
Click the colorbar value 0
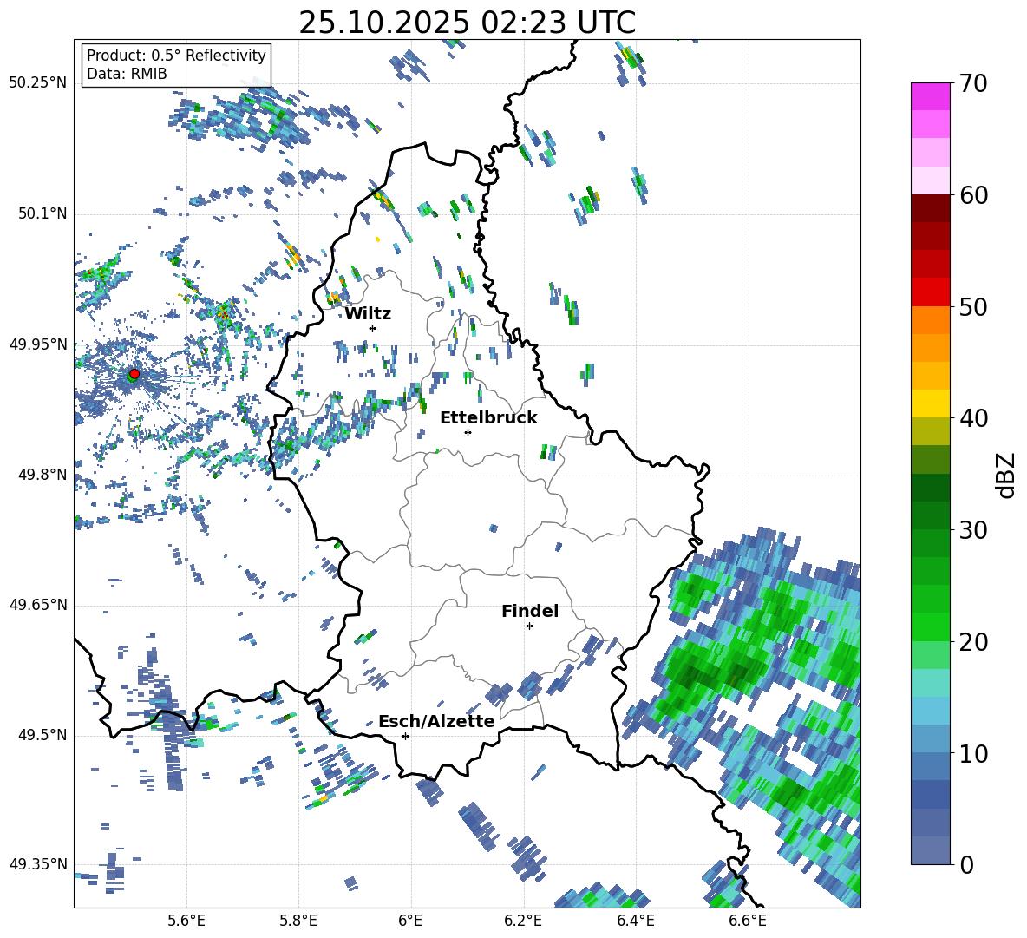tap(966, 864)
